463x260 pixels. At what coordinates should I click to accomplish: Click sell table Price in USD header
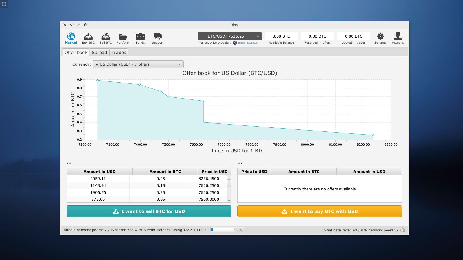pos(254,172)
